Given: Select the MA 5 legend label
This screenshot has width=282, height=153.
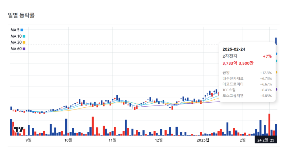Looking at the screenshot, I should pyautogui.click(x=15, y=30).
